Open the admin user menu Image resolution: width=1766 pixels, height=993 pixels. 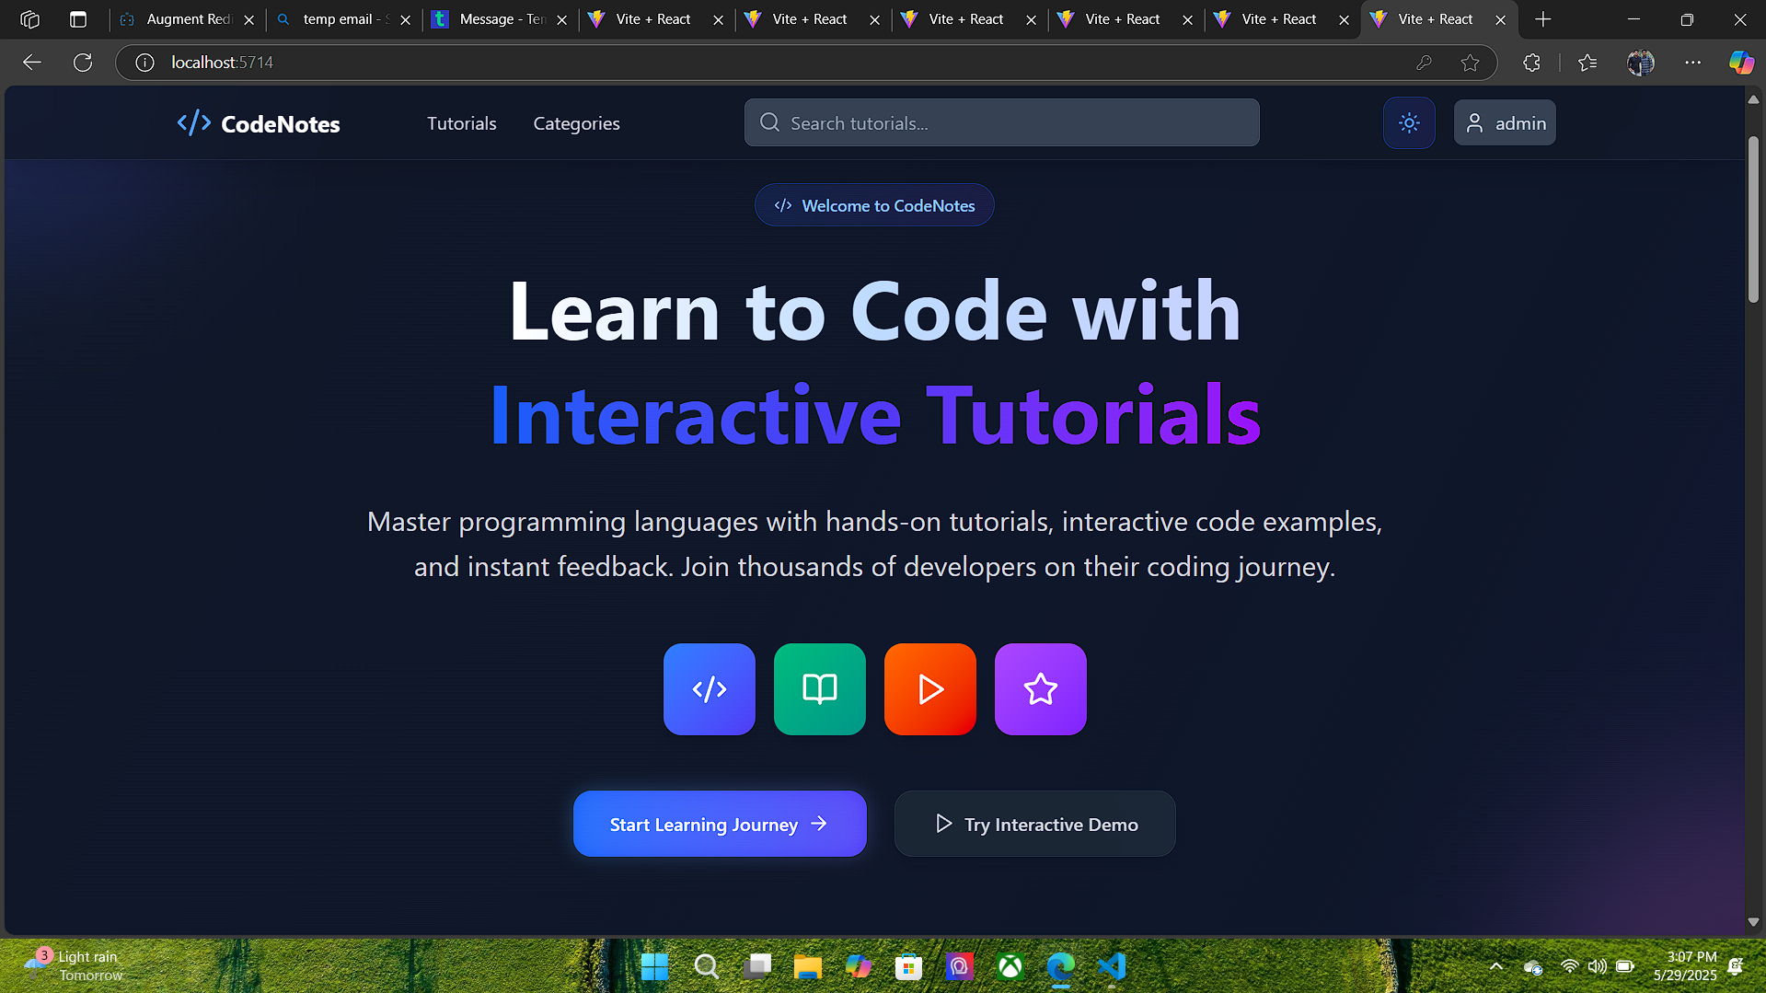(1505, 123)
